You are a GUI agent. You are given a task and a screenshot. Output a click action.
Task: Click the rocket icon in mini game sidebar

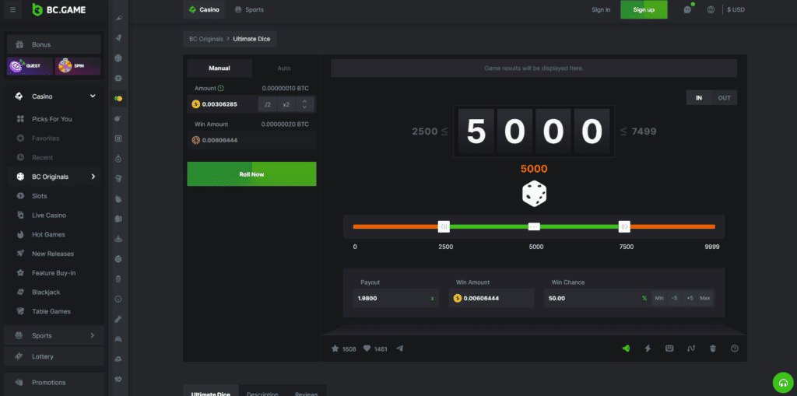118,38
